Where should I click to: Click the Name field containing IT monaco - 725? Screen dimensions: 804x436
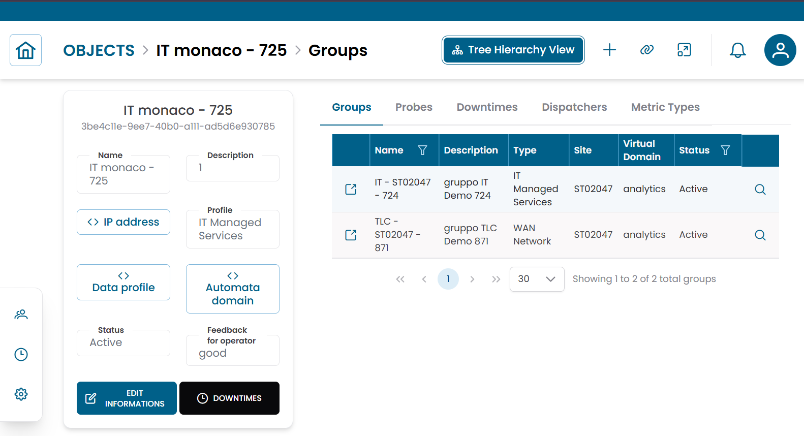123,174
